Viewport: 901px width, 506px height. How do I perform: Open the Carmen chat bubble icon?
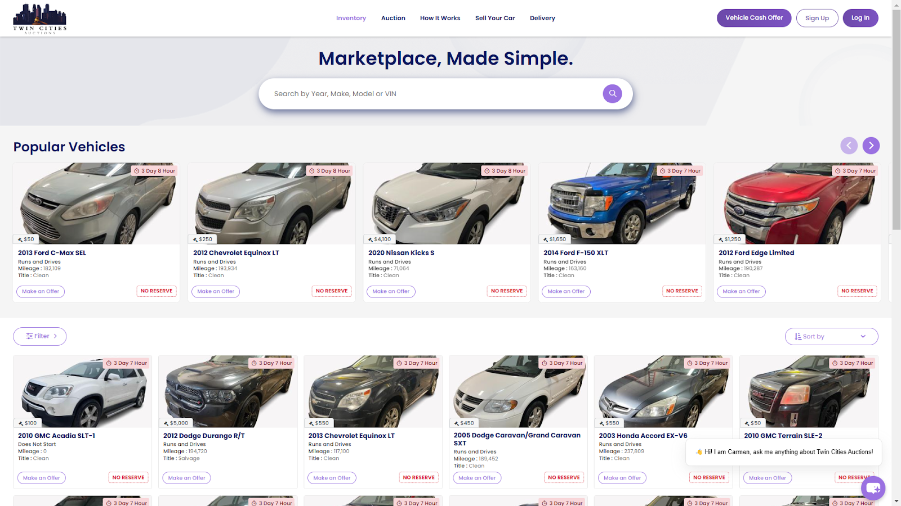pyautogui.click(x=873, y=487)
